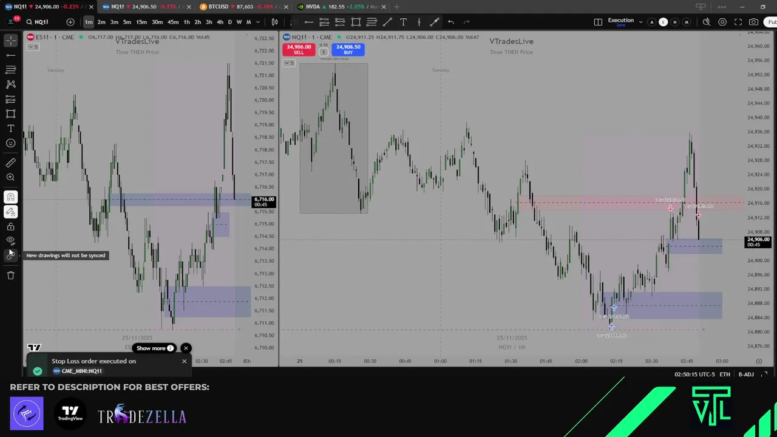Open the user menu with 11 badge

(11, 21)
